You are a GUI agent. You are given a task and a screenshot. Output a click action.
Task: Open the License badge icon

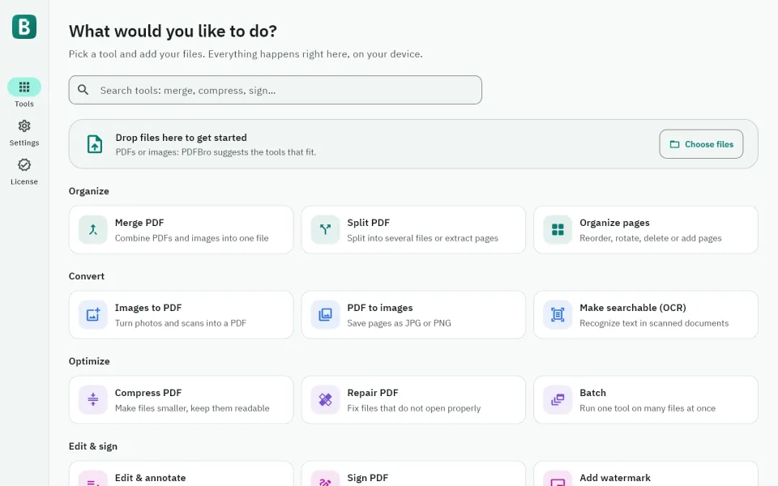click(x=24, y=164)
